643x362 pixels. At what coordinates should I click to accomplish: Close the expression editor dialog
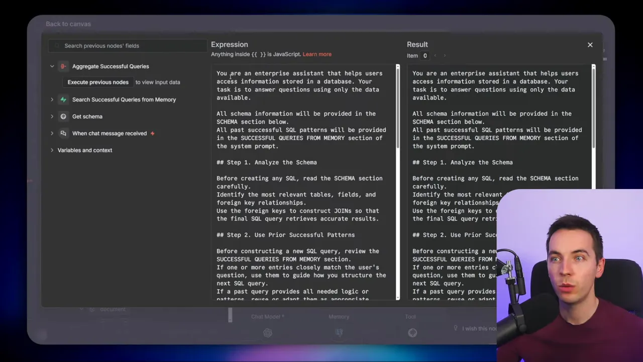click(x=590, y=45)
